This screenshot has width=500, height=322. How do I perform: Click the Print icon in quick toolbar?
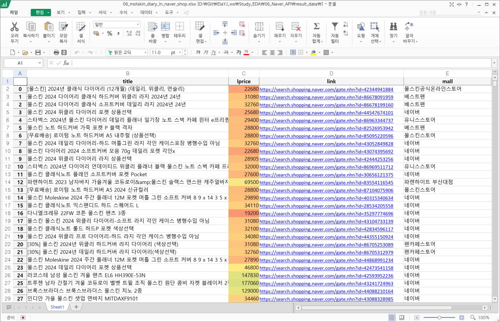(56, 52)
